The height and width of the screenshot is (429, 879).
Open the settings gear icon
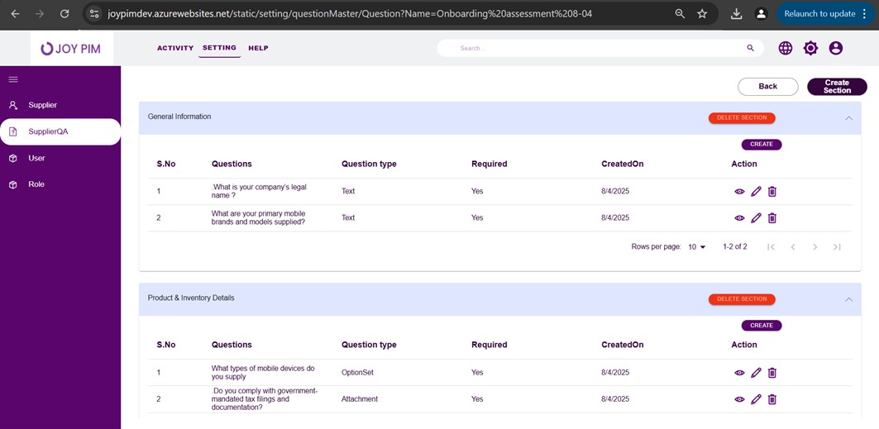810,48
